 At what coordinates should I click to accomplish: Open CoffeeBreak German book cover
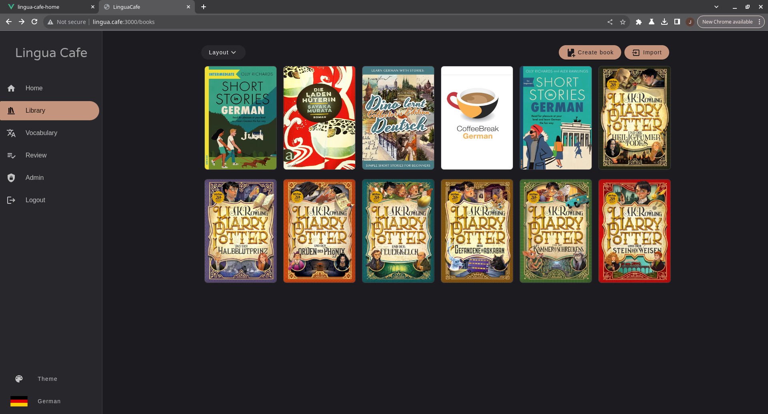click(x=477, y=118)
